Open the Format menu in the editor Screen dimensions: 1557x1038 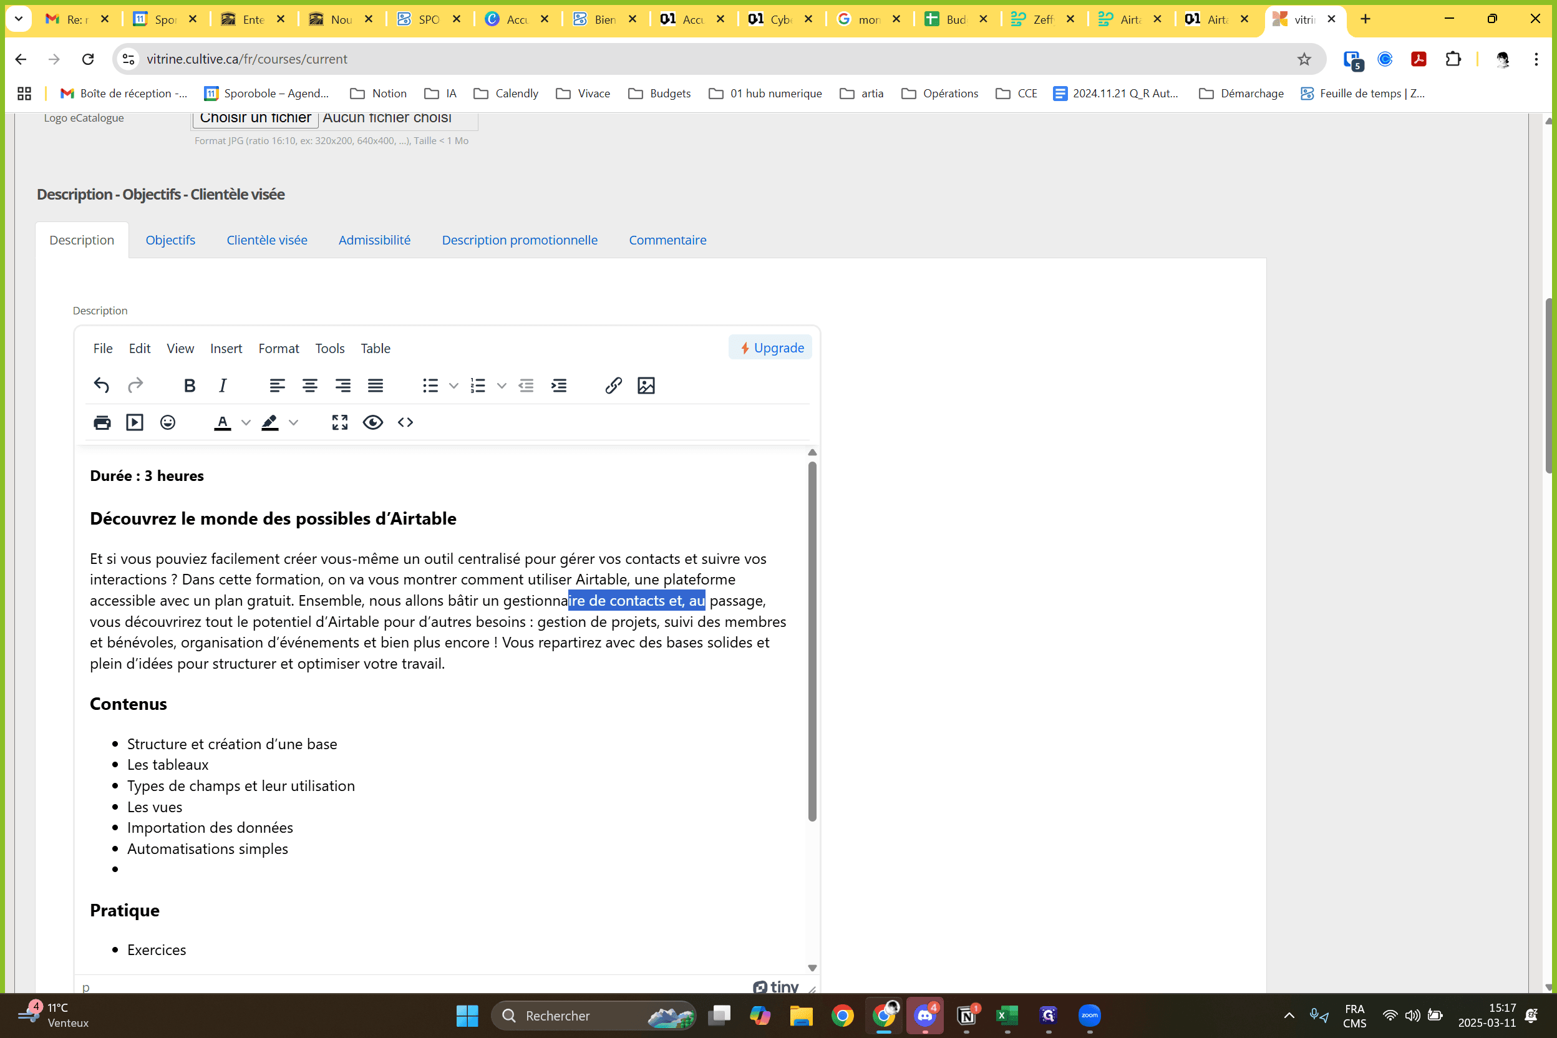(x=279, y=348)
